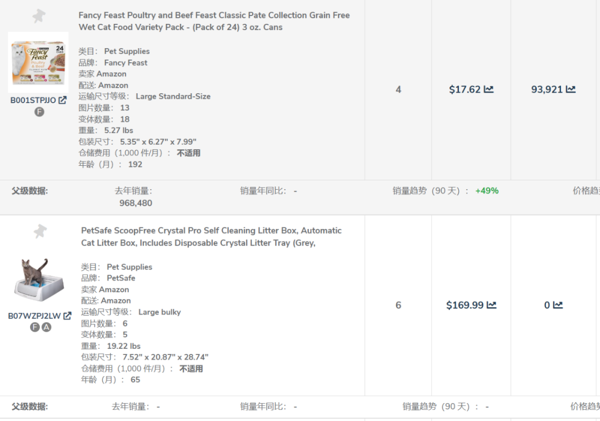Image resolution: width=600 pixels, height=421 pixels.
Task: Click the A badge under B07WZPJ2LW
Action: point(47,327)
